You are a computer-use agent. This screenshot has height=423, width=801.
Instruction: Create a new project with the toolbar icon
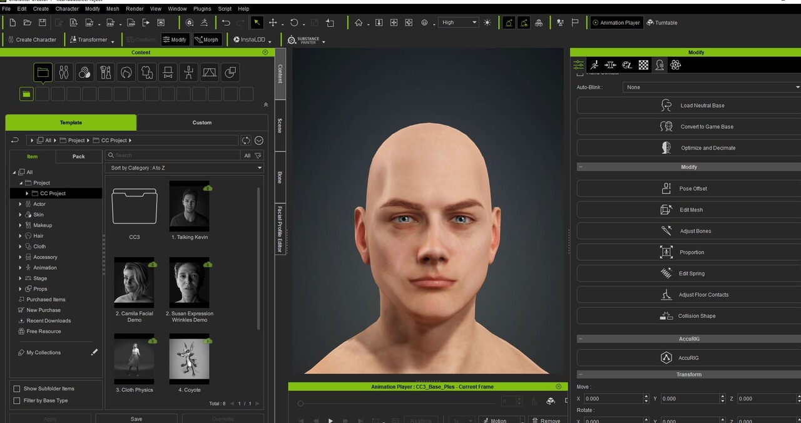(x=13, y=23)
